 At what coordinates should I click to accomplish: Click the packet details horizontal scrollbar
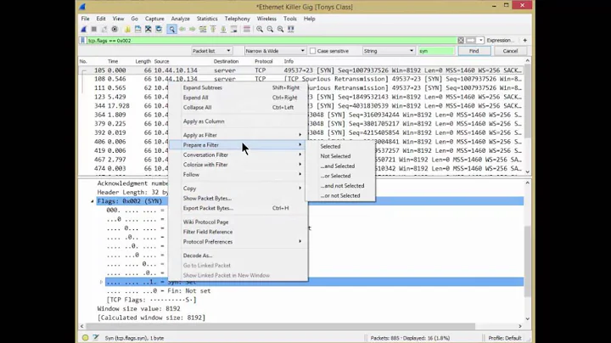[x=281, y=326]
